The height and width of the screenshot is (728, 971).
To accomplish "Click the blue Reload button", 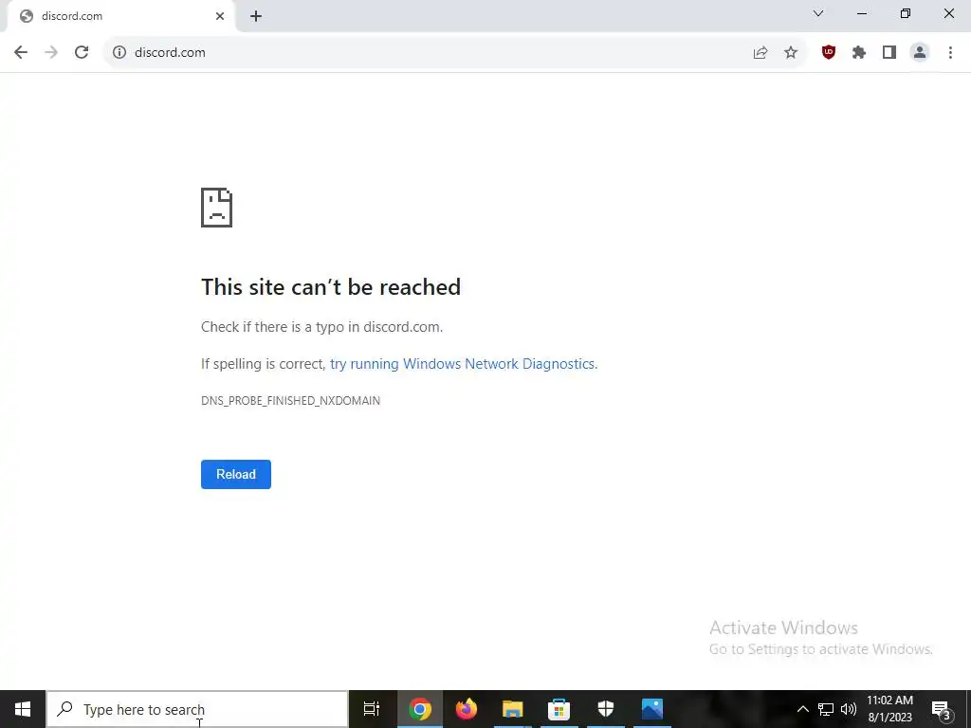I will [x=236, y=474].
